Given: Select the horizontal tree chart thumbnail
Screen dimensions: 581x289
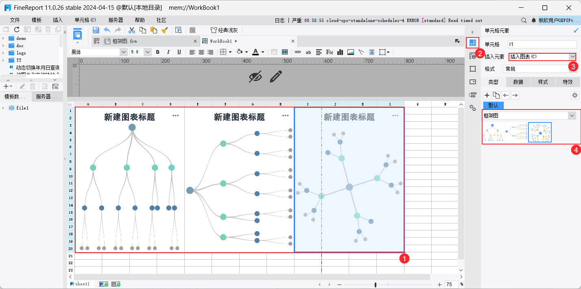Looking at the screenshot, I should click(x=516, y=132).
